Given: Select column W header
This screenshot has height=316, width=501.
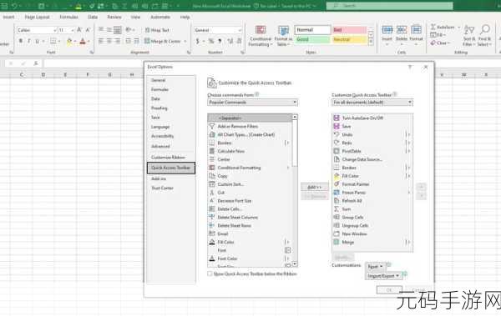Looking at the screenshot, I should click(463, 75).
